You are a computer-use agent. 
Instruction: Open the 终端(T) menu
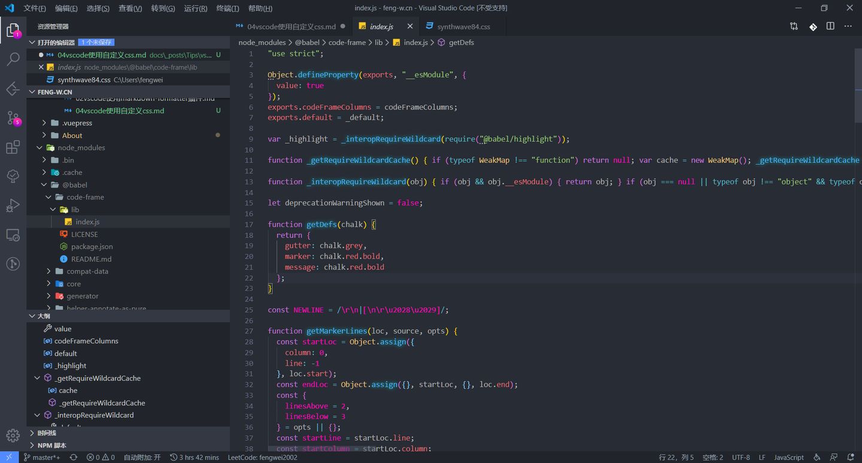tap(227, 8)
